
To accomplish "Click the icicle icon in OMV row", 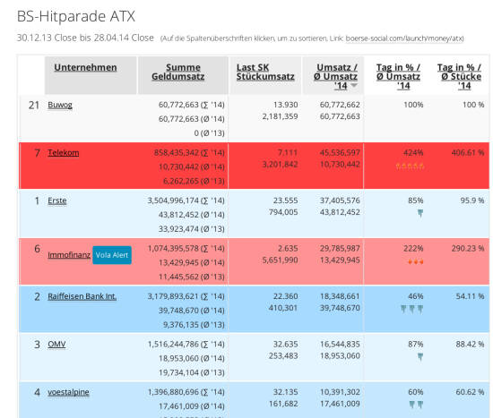I will (420, 357).
